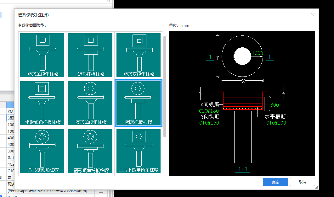Edit Y向纵筋 value C10@150
The width and height of the screenshot is (334, 197).
pyautogui.click(x=209, y=123)
